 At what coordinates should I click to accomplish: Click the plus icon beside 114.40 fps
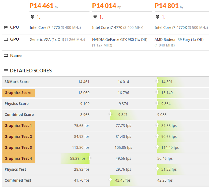(x=157, y=147)
